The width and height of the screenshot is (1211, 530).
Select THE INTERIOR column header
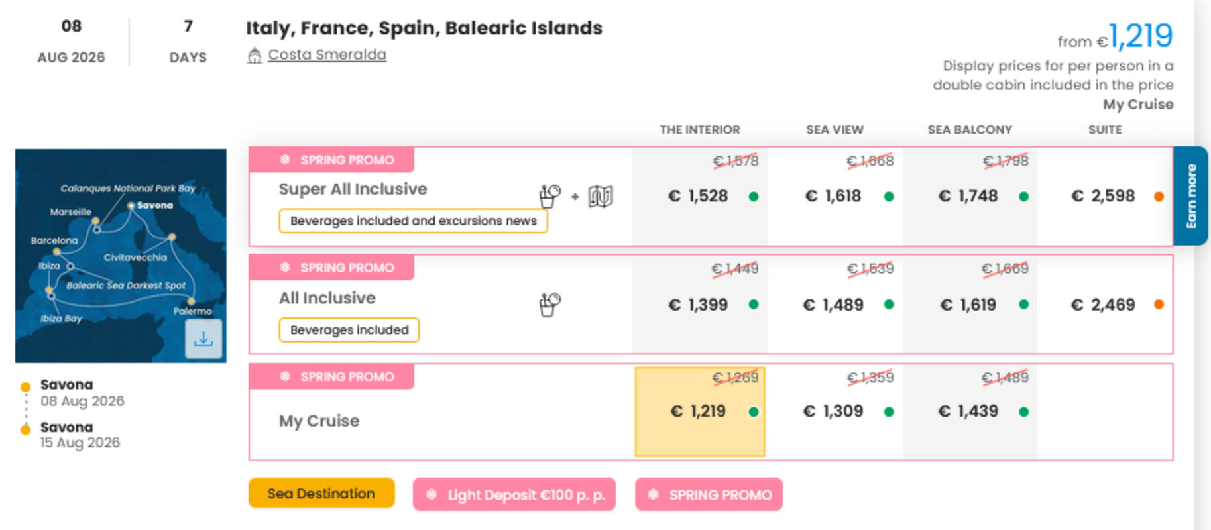699,130
